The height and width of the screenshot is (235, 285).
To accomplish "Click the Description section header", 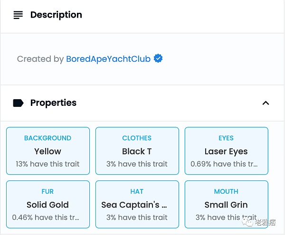I will click(56, 15).
